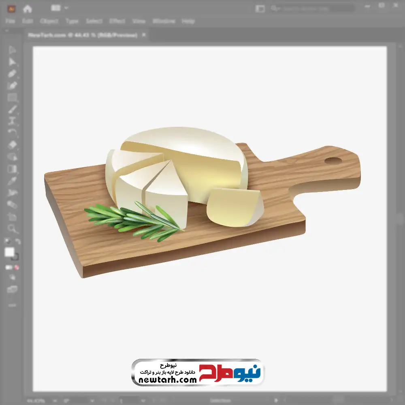Select the Zoom magnifier tool
This screenshot has height=405, width=405.
(x=12, y=229)
